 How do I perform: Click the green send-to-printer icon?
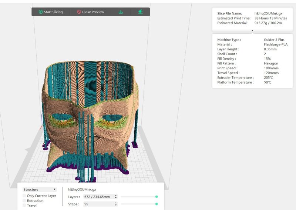141,12
